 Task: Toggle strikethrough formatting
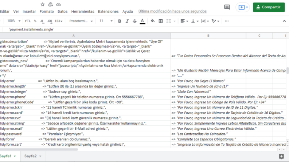pos(135,21)
